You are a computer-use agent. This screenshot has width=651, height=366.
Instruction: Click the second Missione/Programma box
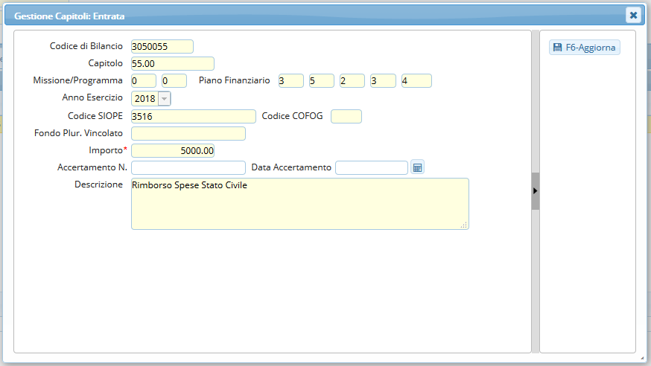[174, 80]
